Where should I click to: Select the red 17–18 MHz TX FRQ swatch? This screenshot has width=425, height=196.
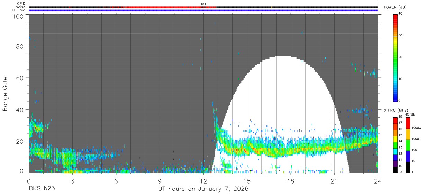click(x=396, y=120)
